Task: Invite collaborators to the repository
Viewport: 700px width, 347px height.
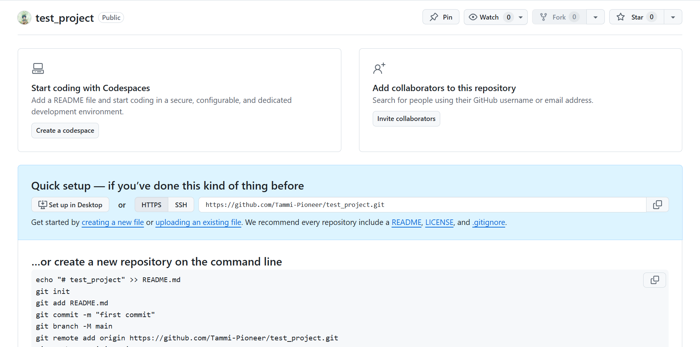Action: (406, 119)
